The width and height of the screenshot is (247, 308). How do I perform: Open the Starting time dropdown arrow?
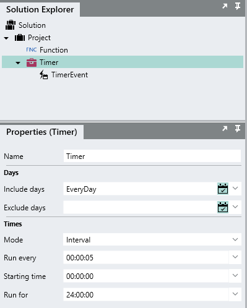coord(235,276)
